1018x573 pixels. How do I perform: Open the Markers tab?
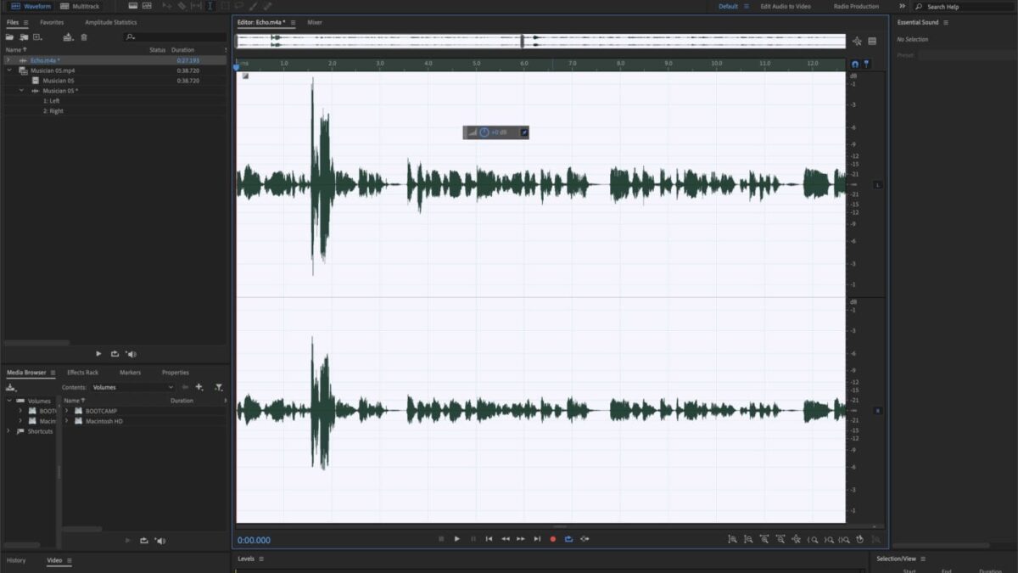tap(131, 373)
